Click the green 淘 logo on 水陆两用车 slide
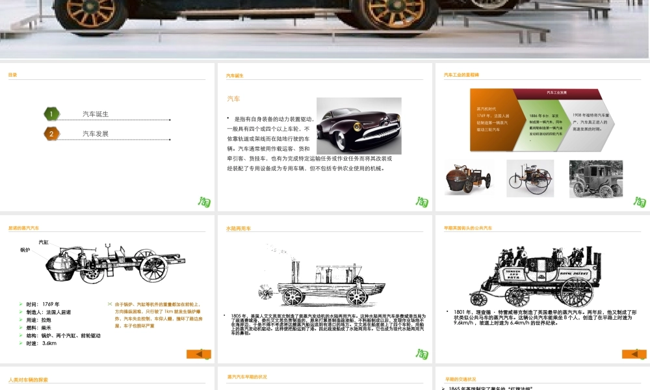650x390 pixels. 422,354
